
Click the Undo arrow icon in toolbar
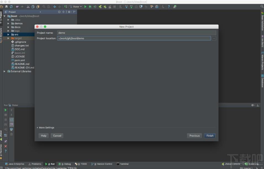(17, 7)
